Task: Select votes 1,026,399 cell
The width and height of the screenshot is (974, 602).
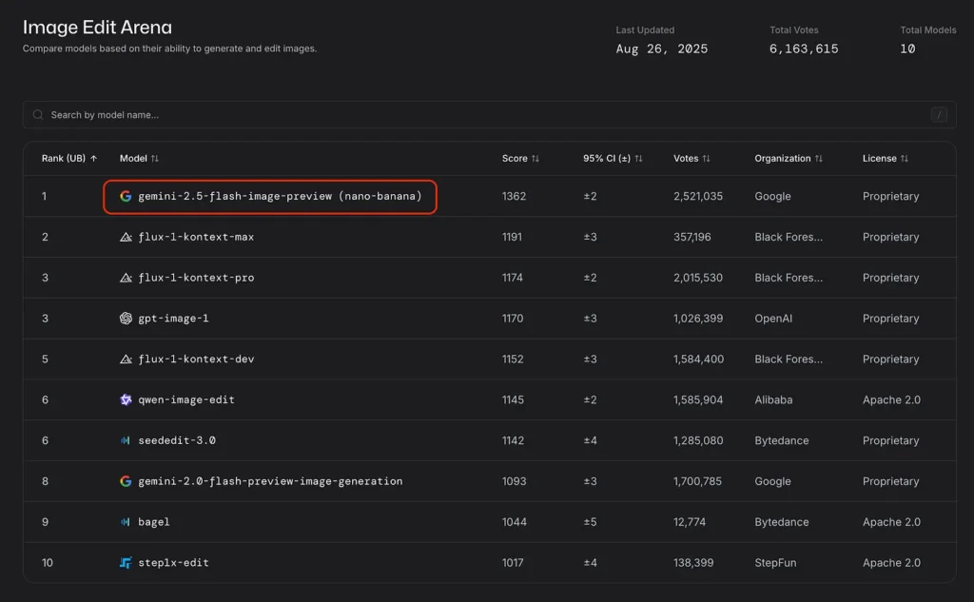Action: coord(698,318)
